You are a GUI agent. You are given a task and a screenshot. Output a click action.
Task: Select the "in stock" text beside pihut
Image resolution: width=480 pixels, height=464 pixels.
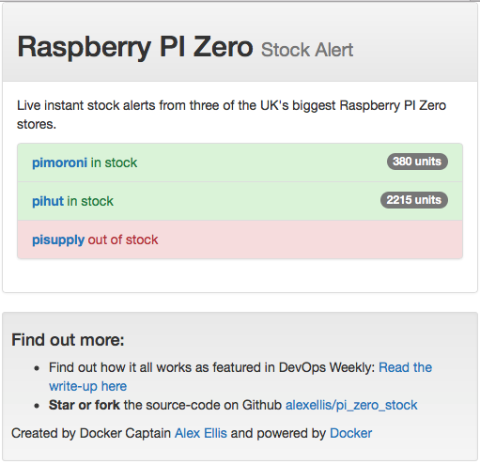(x=90, y=201)
